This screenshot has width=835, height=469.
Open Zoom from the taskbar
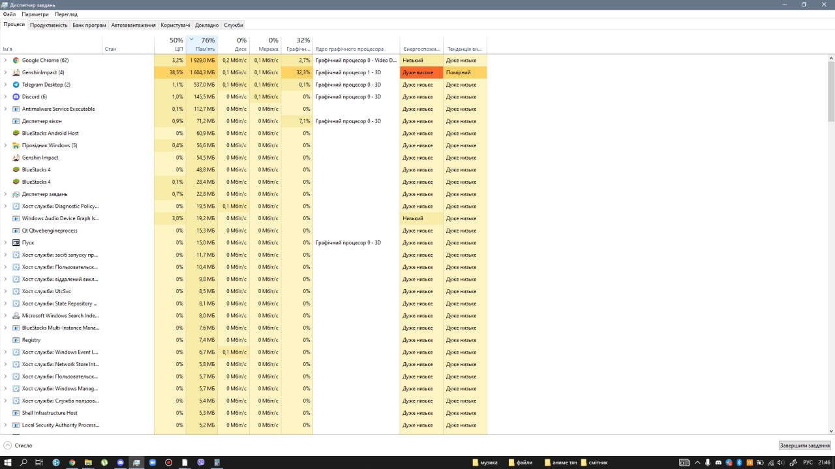pos(153,462)
